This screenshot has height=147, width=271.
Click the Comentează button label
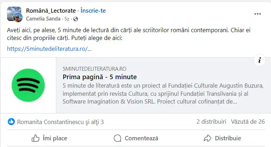coord(142,138)
